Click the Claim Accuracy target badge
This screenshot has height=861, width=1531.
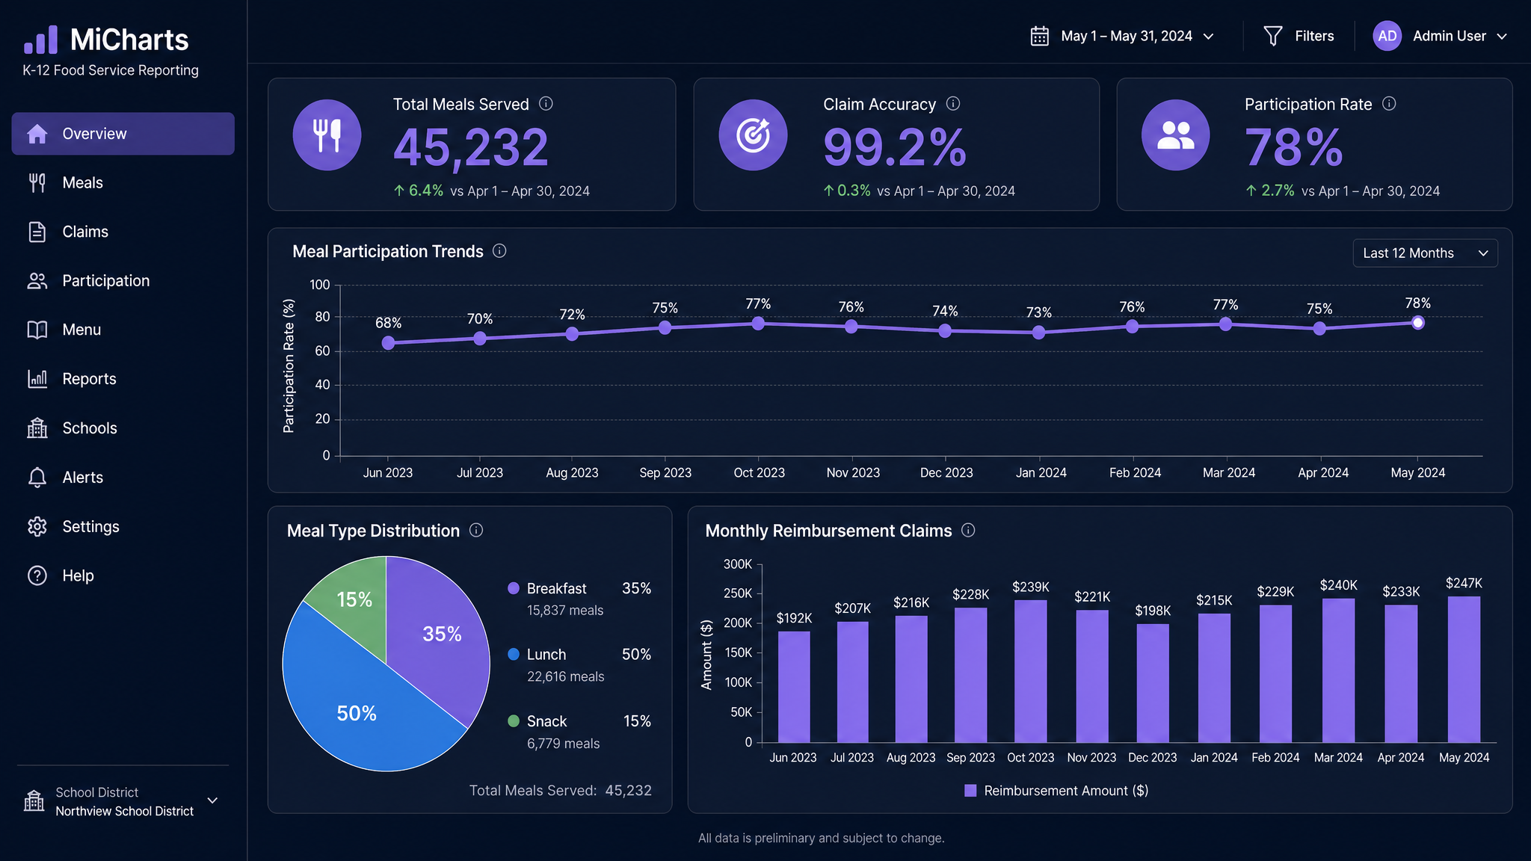pyautogui.click(x=753, y=135)
